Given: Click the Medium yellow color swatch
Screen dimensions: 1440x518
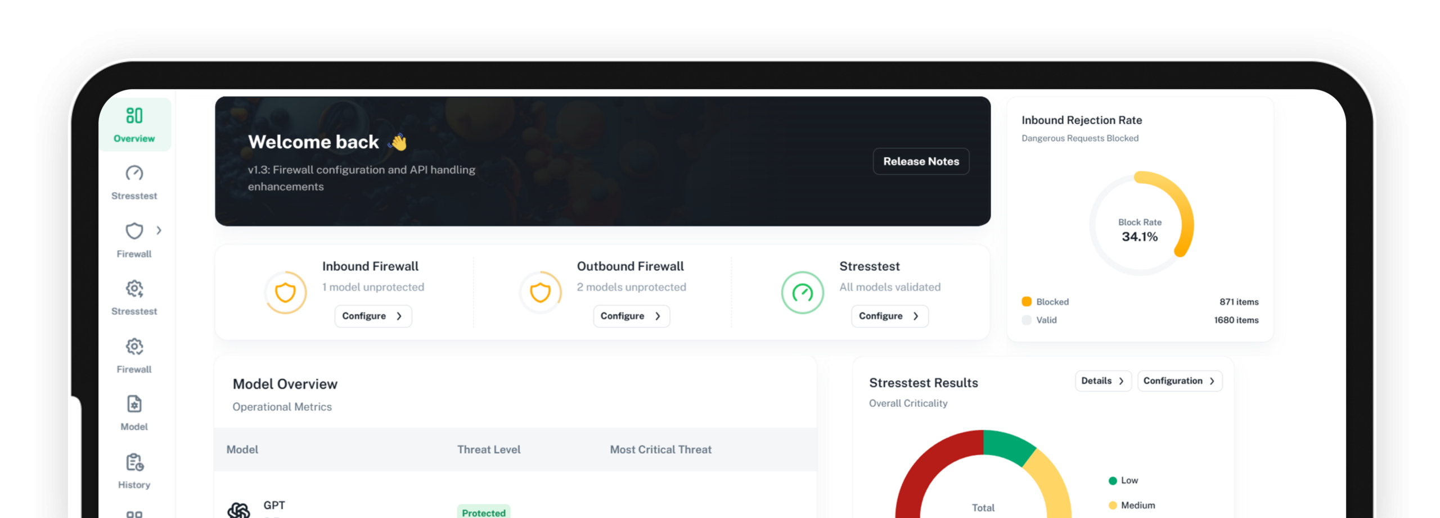Looking at the screenshot, I should 1112,505.
